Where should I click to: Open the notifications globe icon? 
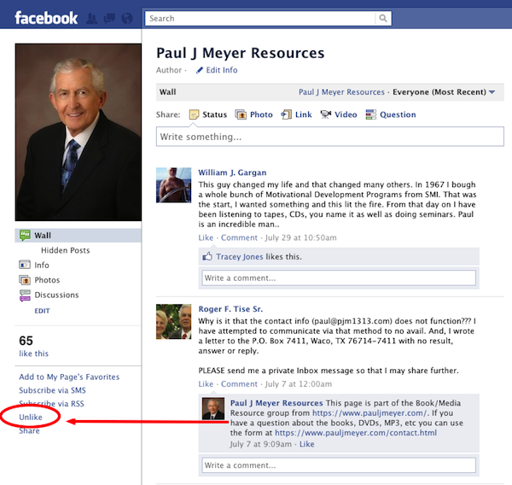[x=127, y=18]
